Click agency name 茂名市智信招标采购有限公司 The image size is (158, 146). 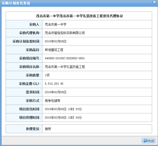tap(64, 33)
